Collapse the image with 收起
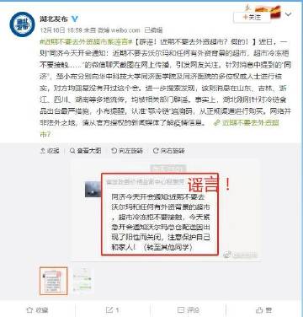303x317 pixels. coord(50,151)
